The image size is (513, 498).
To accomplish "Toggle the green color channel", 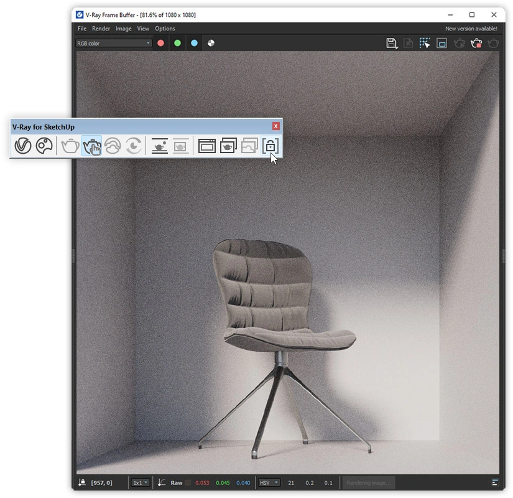I will [x=177, y=42].
